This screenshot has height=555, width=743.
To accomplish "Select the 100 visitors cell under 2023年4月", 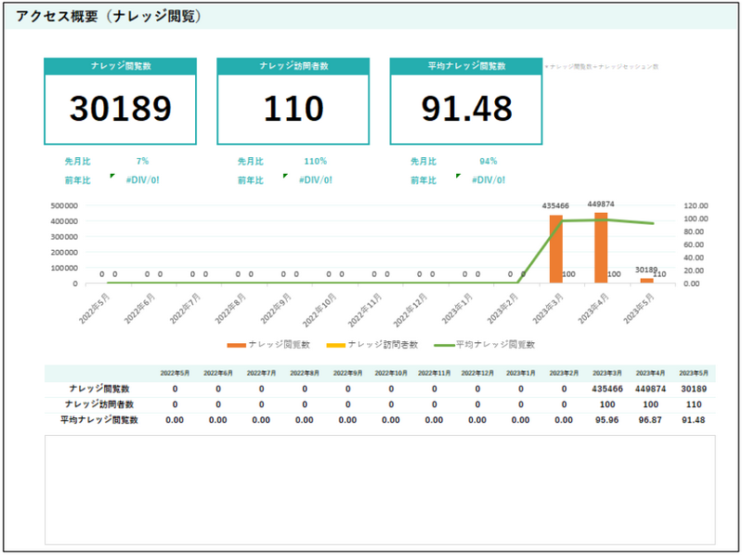I will [x=650, y=404].
